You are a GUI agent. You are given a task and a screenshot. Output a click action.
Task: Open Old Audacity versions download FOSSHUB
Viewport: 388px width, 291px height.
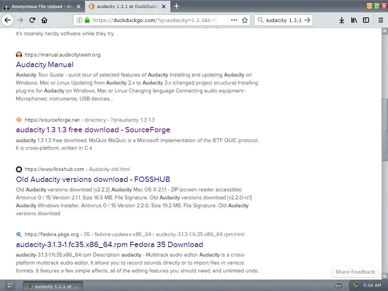(x=93, y=179)
